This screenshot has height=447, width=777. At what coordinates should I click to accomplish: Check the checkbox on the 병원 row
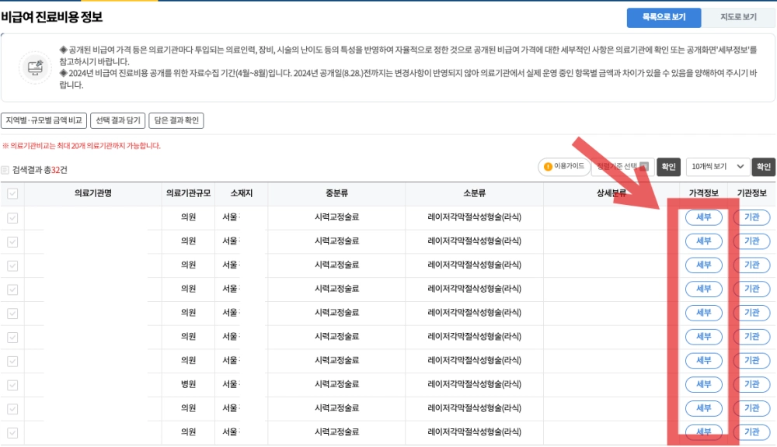coord(11,384)
